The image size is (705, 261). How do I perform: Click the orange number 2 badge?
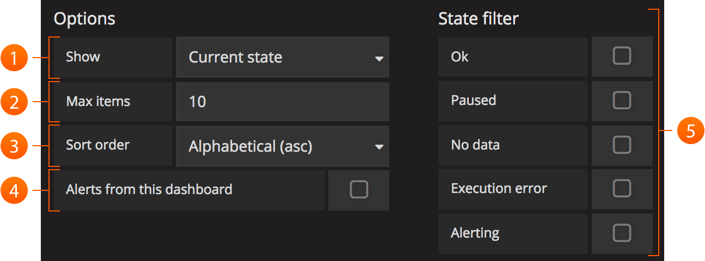click(14, 102)
